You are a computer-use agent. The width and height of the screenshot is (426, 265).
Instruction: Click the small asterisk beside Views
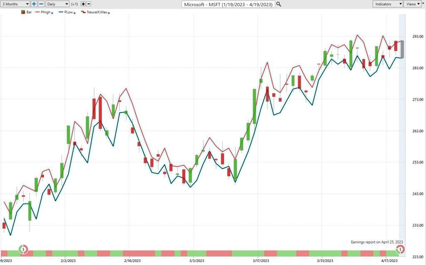[423, 3]
